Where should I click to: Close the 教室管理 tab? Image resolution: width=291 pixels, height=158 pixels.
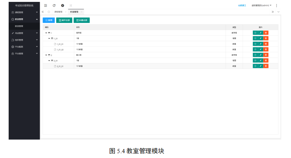[82, 12]
